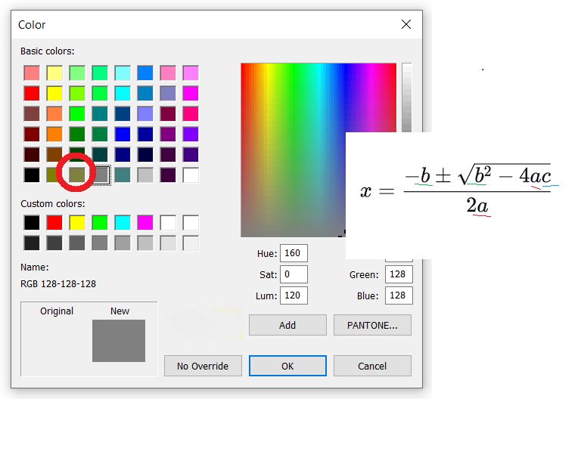The width and height of the screenshot is (581, 464).
Task: Open the PANTONE... color picker
Action: tap(372, 325)
